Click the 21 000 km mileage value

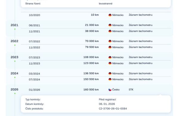click(92, 25)
